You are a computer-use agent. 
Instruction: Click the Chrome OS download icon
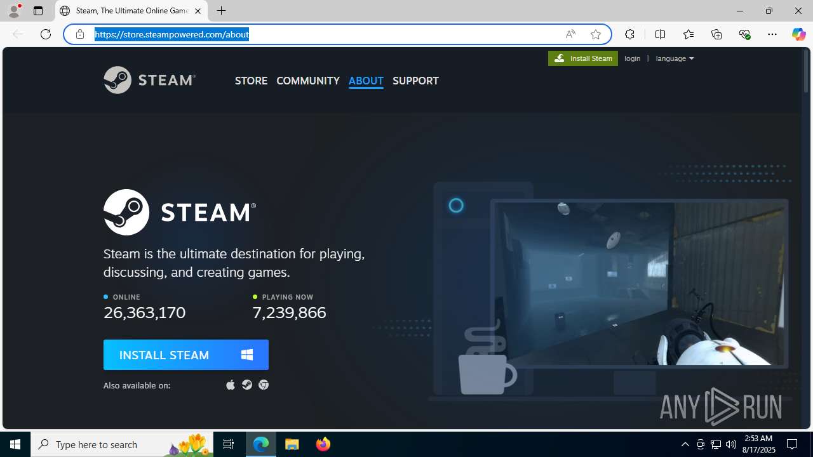click(x=264, y=385)
